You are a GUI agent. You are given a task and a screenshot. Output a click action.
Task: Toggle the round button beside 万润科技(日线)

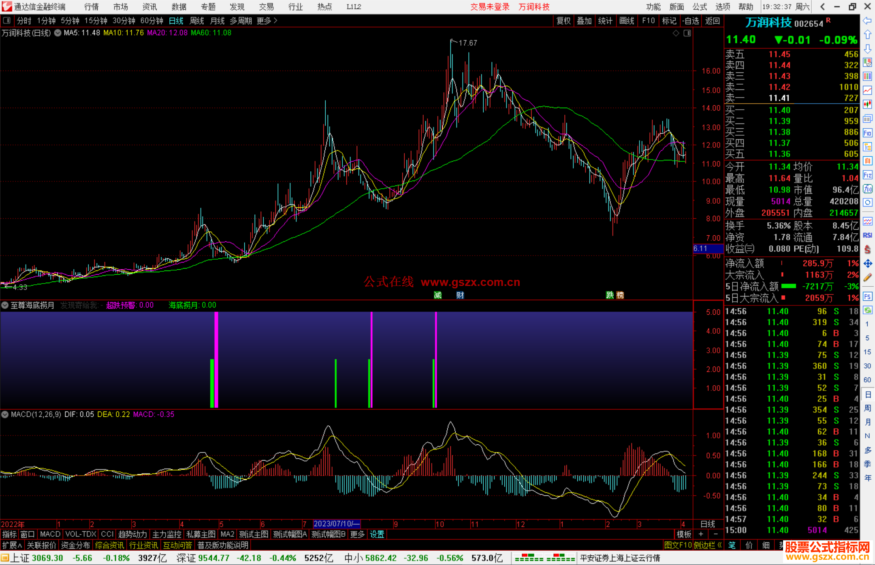click(58, 33)
